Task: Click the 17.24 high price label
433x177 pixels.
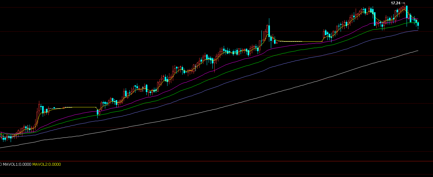Action: click(x=395, y=3)
